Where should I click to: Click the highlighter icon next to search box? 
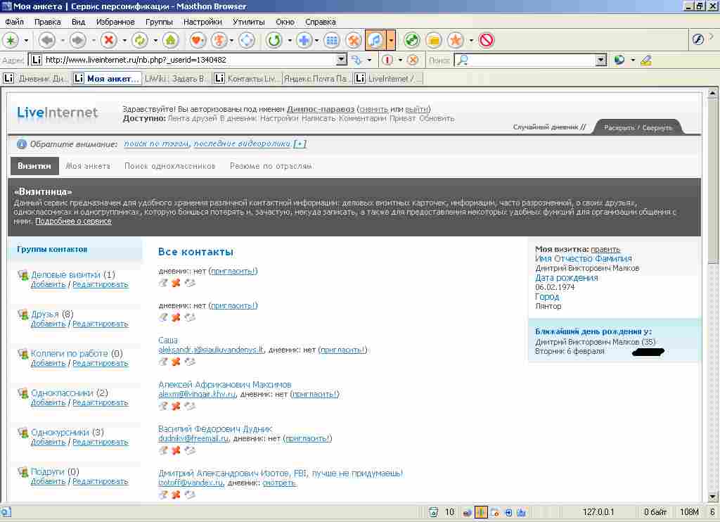click(646, 61)
